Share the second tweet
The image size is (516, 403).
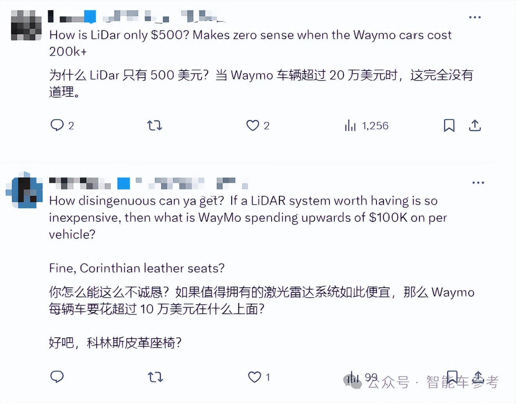click(x=478, y=377)
